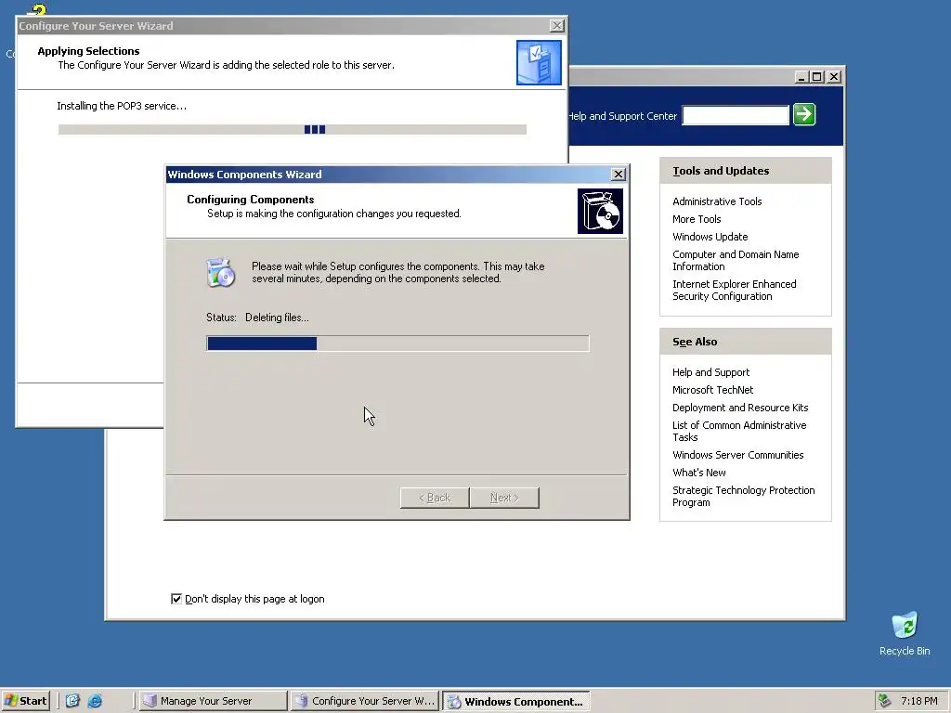
Task: Open Internet Explorer Enhanced Security Configuration link
Action: [x=734, y=290]
